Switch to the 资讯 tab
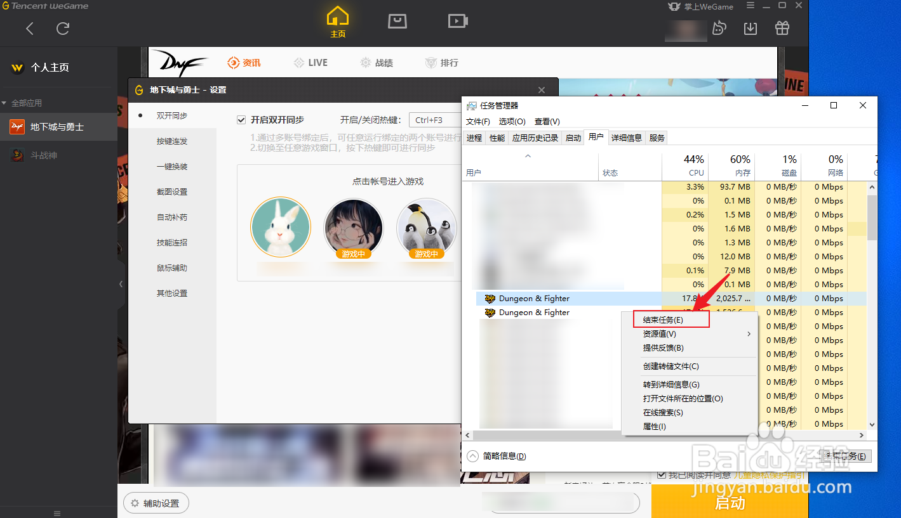 (244, 63)
